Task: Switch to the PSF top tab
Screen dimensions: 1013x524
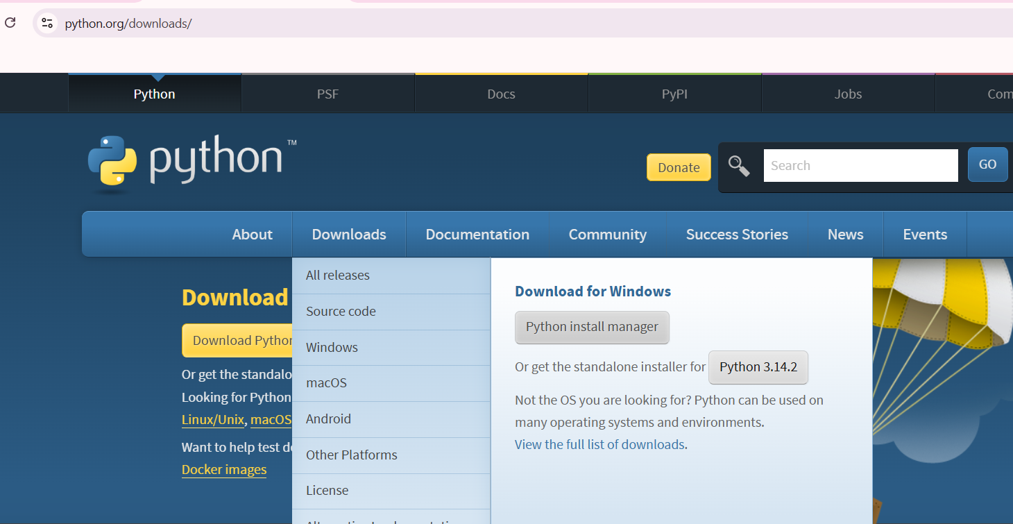Action: pos(327,94)
